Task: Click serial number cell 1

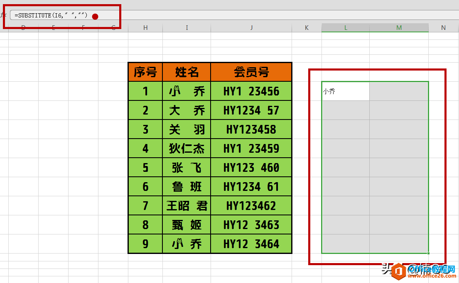Action: point(145,91)
